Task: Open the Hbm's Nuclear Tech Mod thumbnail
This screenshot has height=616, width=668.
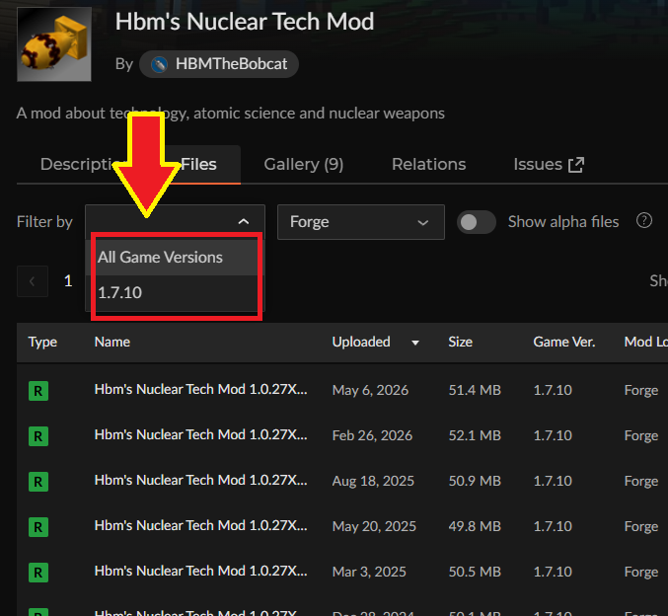Action: coord(54,43)
